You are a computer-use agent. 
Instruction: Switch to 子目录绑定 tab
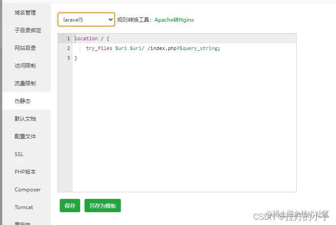pos(27,31)
